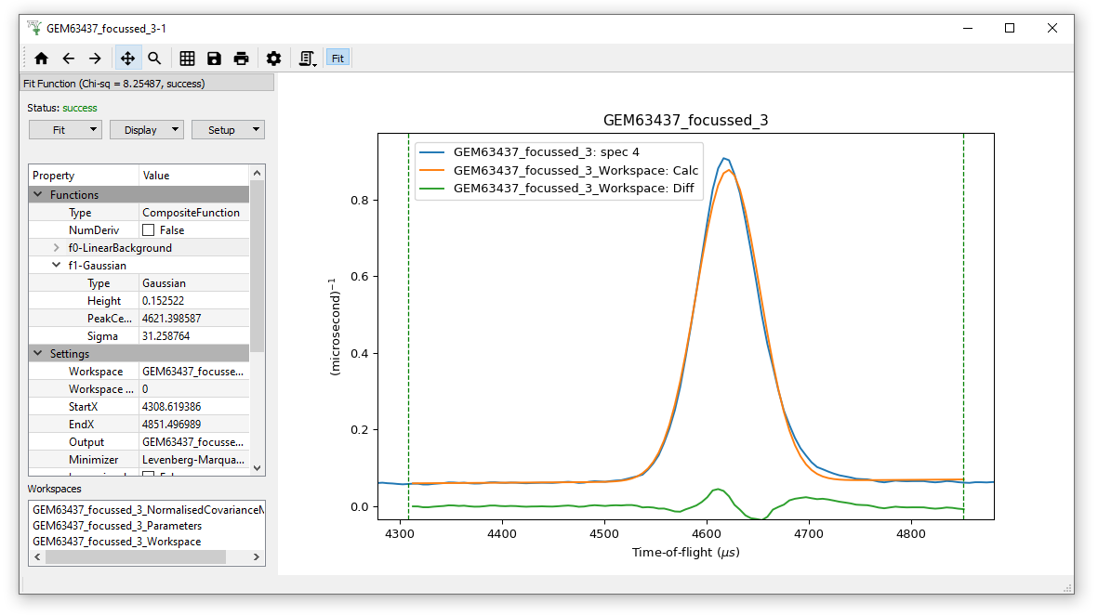
Task: Go back to previous view arrow
Action: coord(68,59)
